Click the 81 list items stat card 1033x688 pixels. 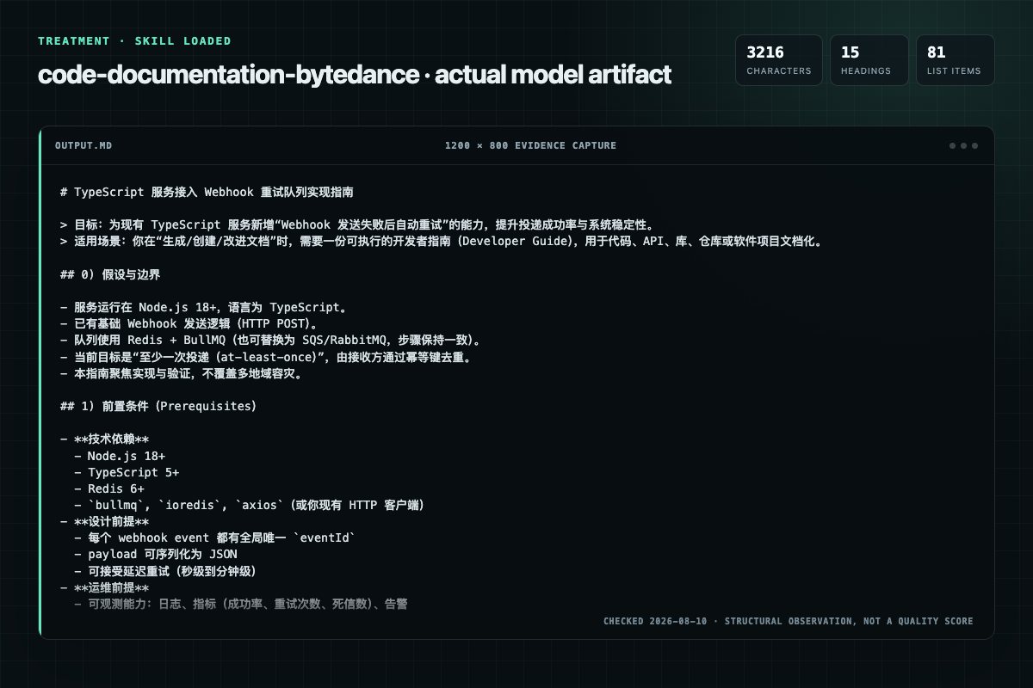(x=955, y=60)
